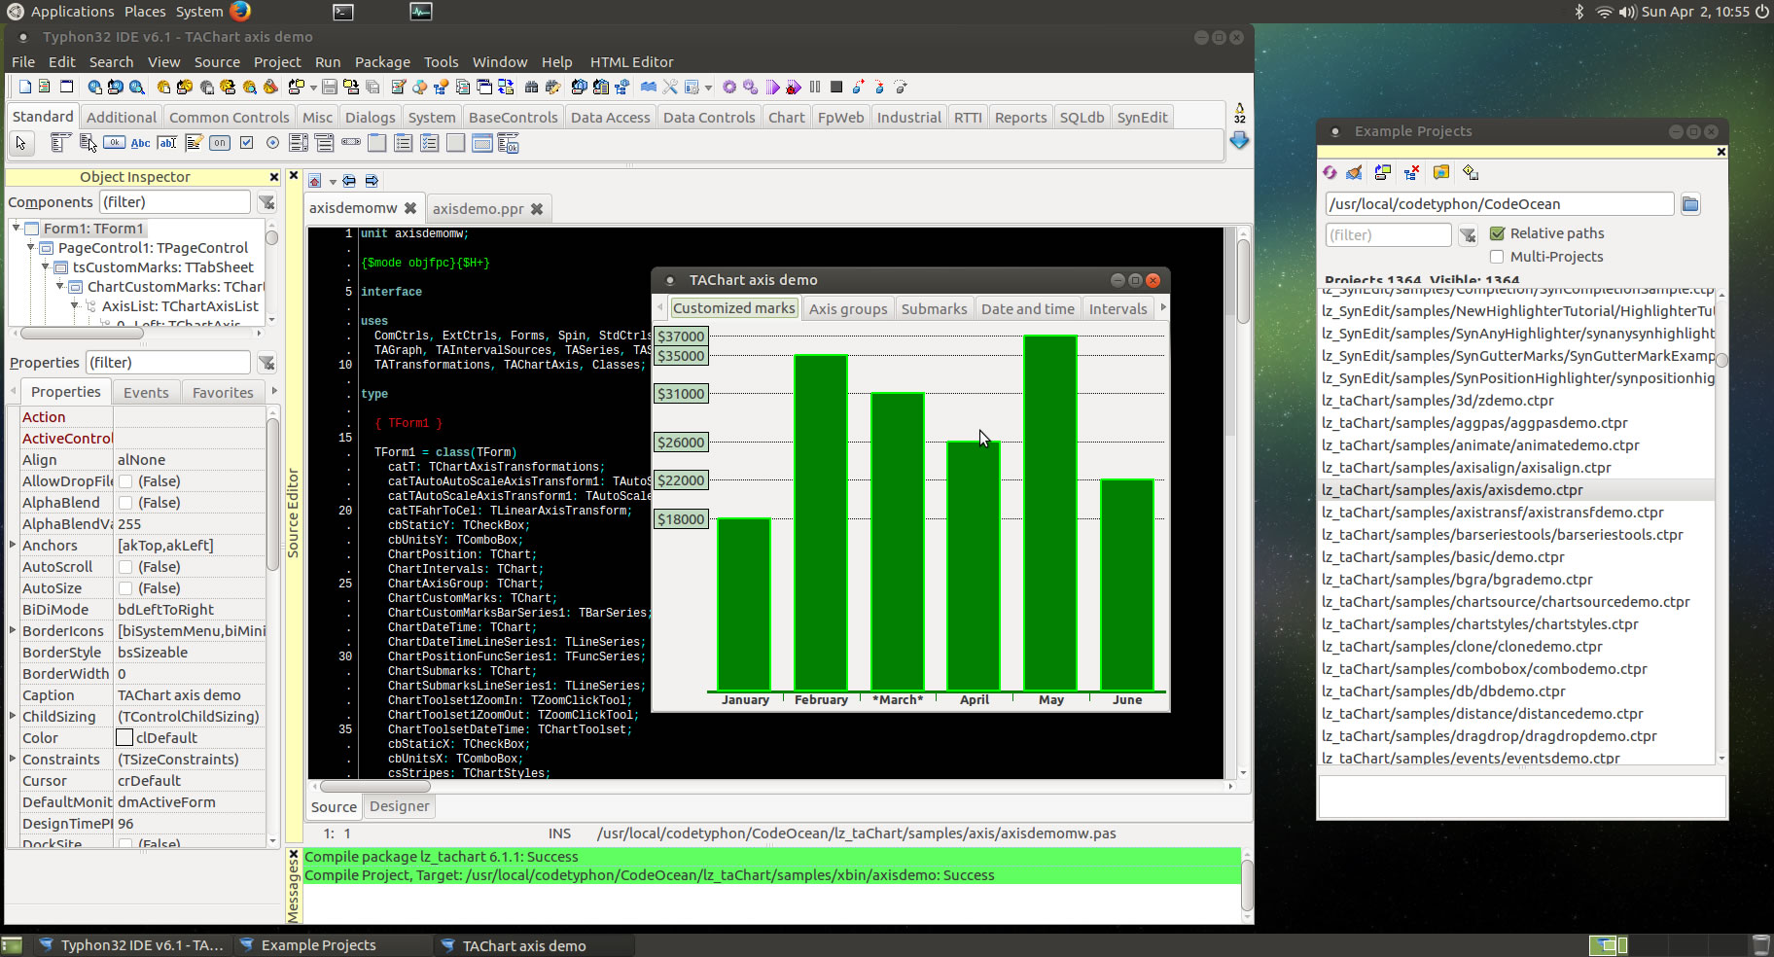Disable the Relative paths checkbox
Image resolution: width=1774 pixels, height=957 pixels.
tap(1498, 233)
